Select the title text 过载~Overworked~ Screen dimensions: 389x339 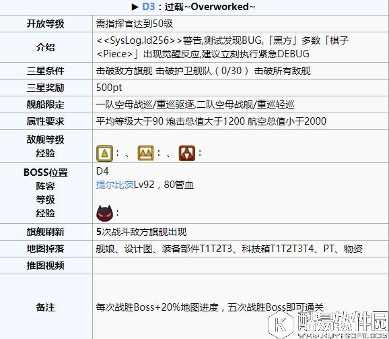tap(210, 7)
